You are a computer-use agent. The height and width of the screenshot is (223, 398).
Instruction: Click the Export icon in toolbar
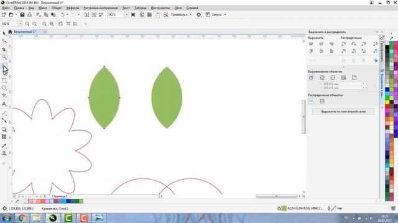point(94,15)
